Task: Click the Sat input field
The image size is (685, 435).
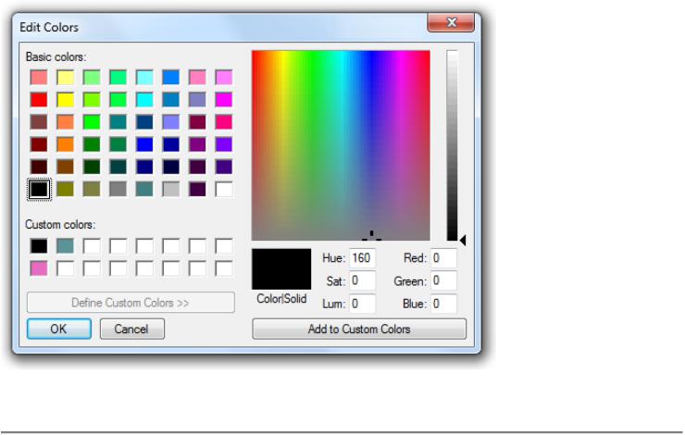Action: click(x=362, y=280)
